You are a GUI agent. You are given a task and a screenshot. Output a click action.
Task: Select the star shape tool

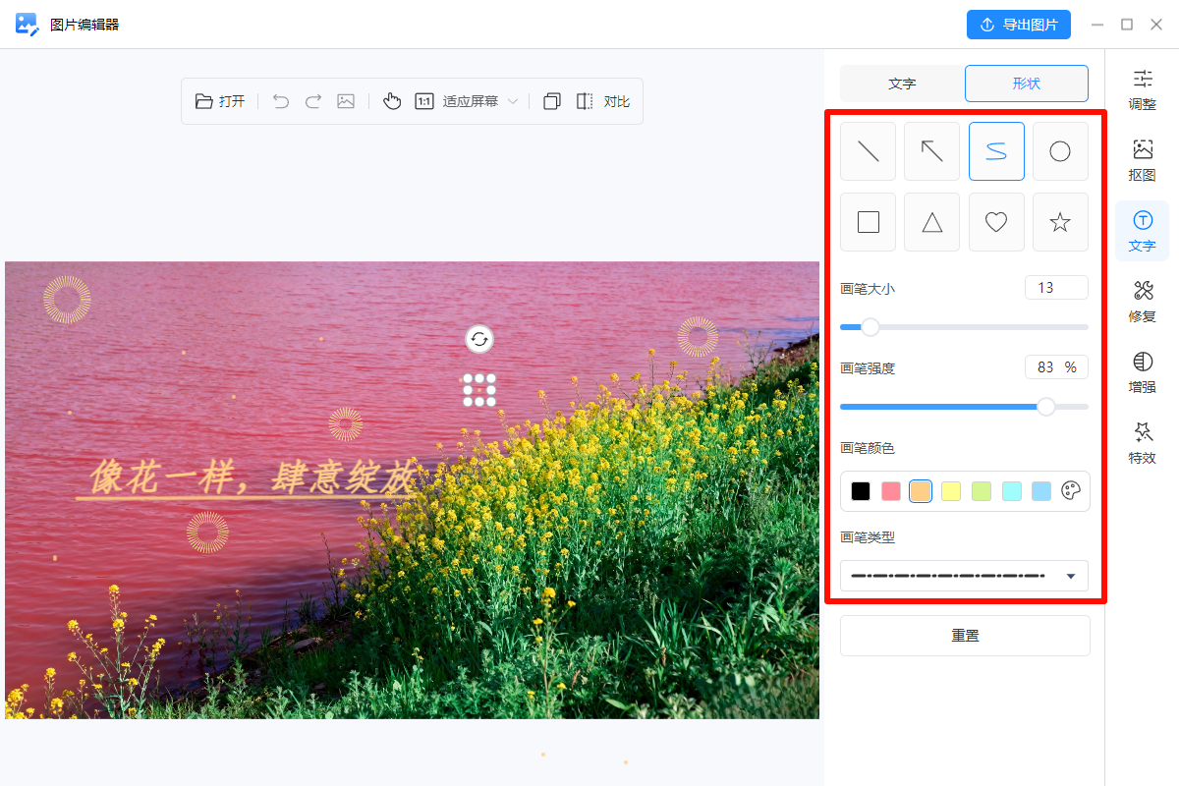pos(1060,222)
